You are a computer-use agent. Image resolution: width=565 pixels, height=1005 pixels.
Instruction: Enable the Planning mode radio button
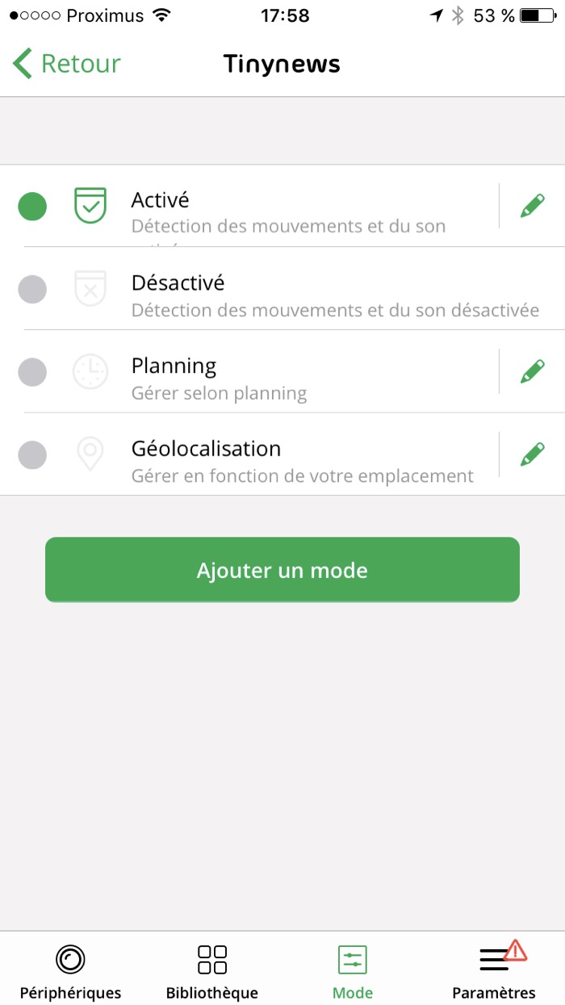click(32, 372)
